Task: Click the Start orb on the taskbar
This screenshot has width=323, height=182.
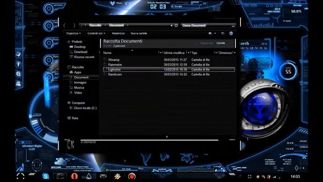Action: coord(20,176)
